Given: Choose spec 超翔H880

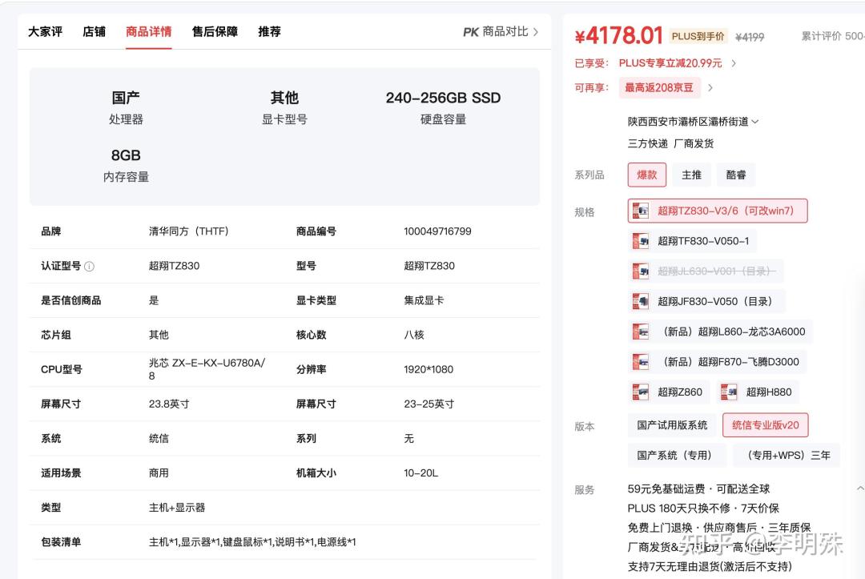Looking at the screenshot, I should click(758, 392).
